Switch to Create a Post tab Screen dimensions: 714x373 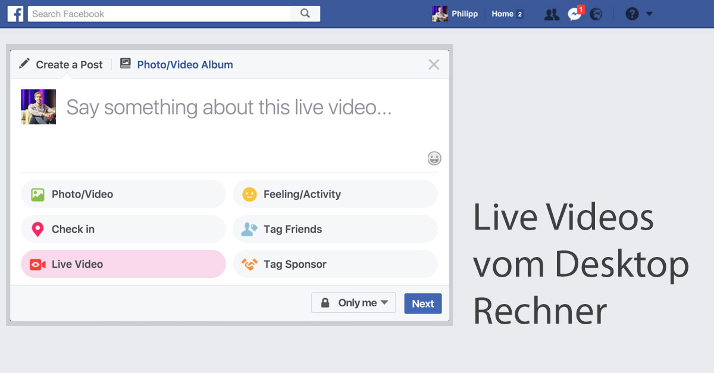(x=61, y=65)
